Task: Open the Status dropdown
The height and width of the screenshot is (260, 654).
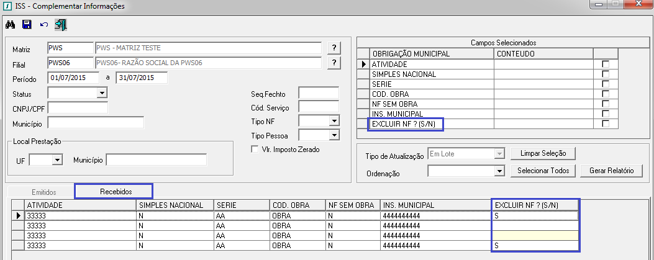Action: (102, 94)
